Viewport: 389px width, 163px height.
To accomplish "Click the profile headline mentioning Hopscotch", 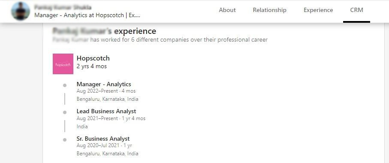I will click(x=87, y=15).
